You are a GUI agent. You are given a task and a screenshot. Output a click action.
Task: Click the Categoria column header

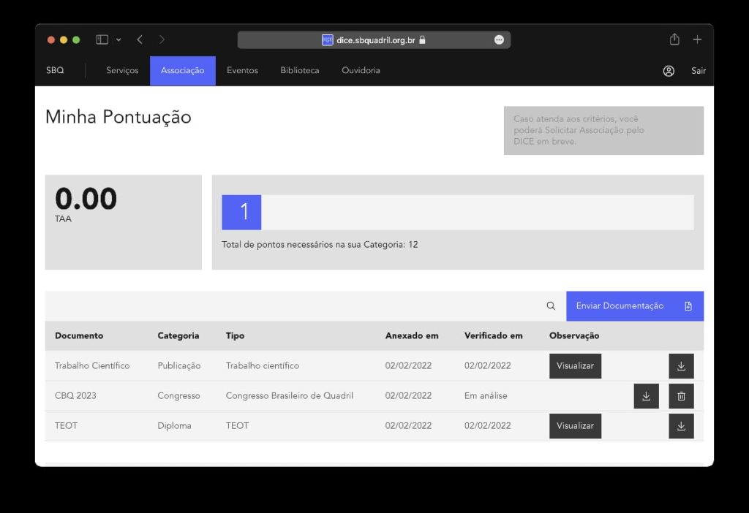coord(178,335)
